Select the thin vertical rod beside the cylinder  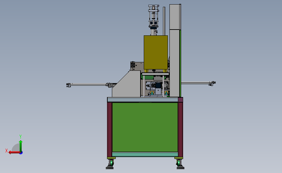pos(164,21)
